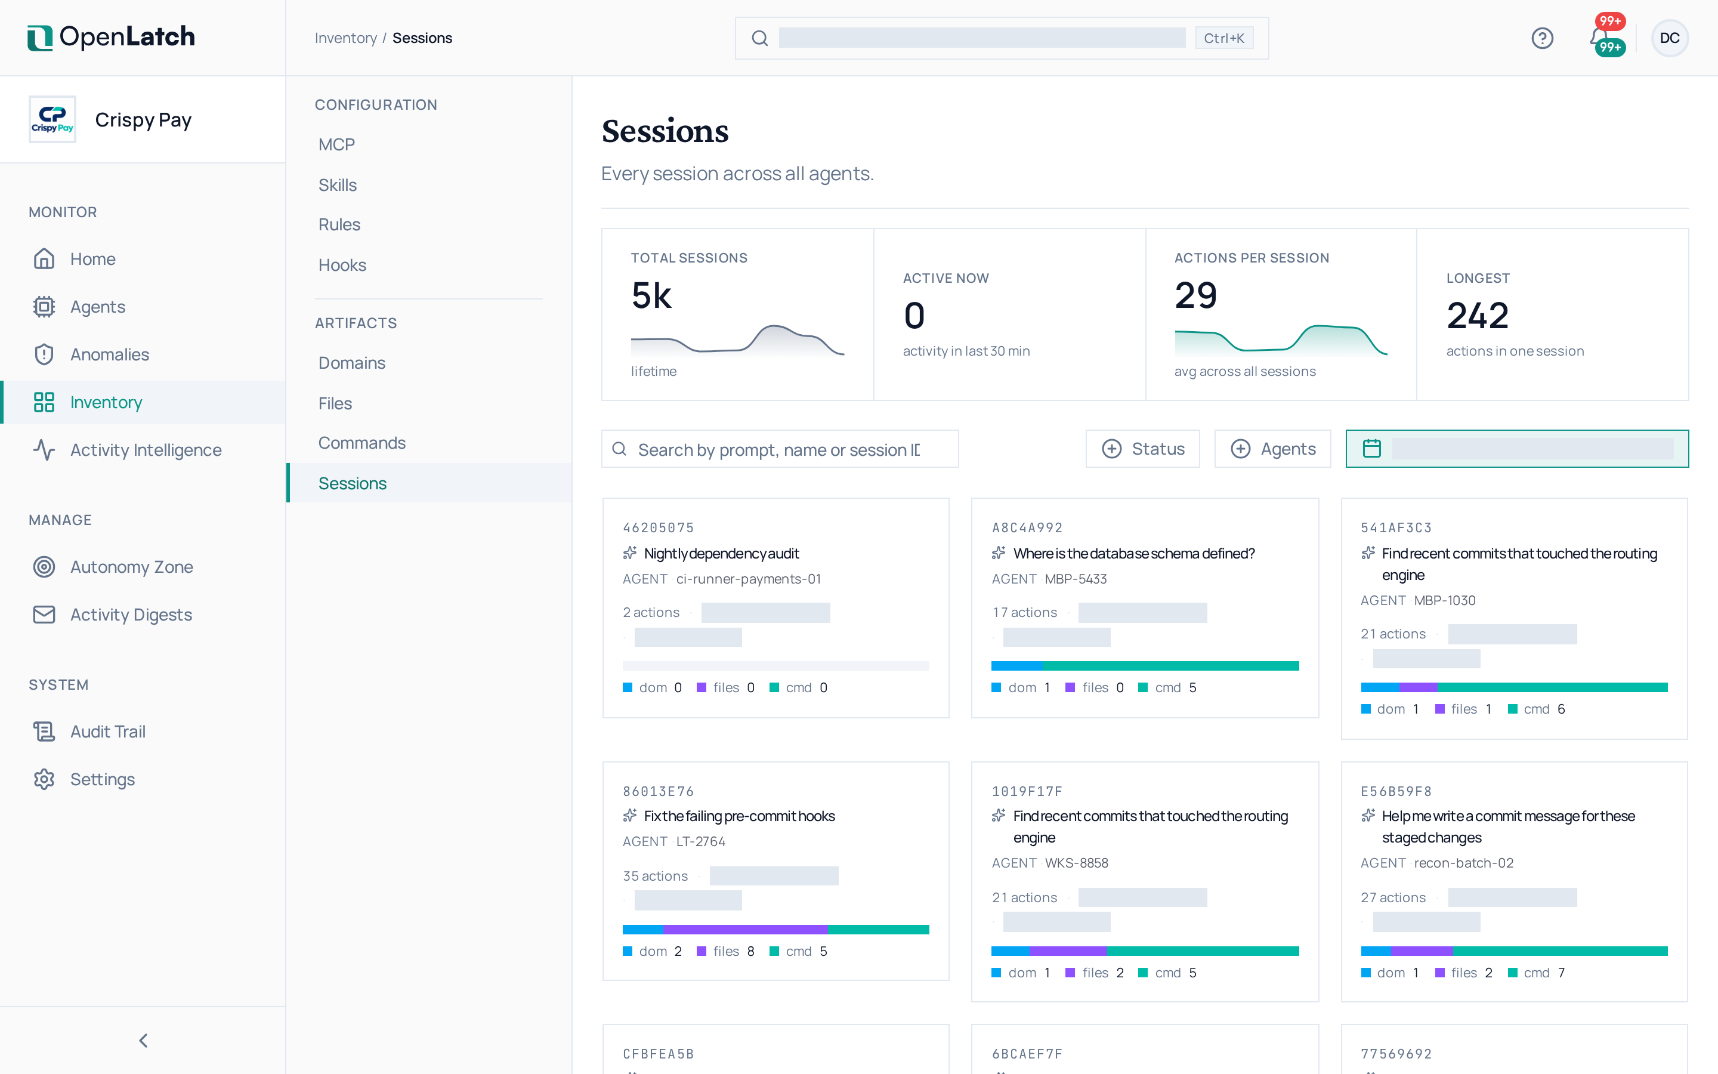Image resolution: width=1718 pixels, height=1074 pixels.
Task: Click the Ctrl+K shortcut badge
Action: pos(1223,38)
